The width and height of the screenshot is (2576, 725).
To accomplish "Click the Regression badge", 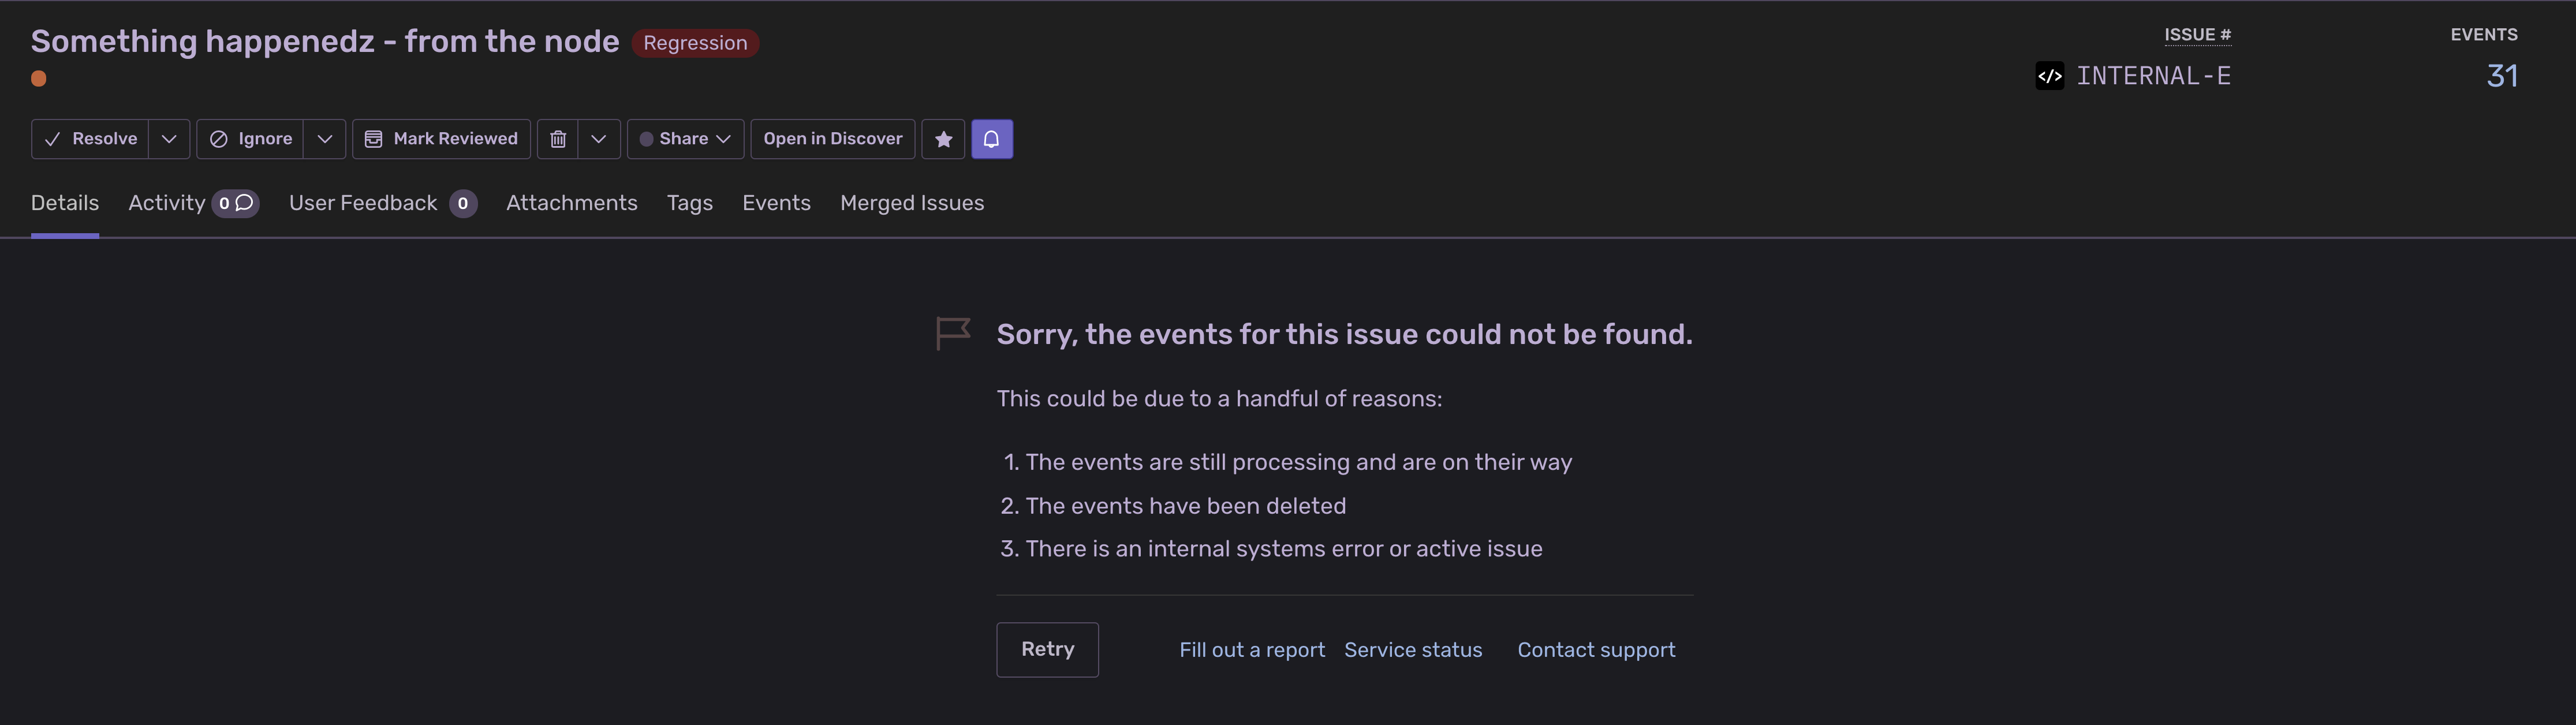I will (695, 43).
